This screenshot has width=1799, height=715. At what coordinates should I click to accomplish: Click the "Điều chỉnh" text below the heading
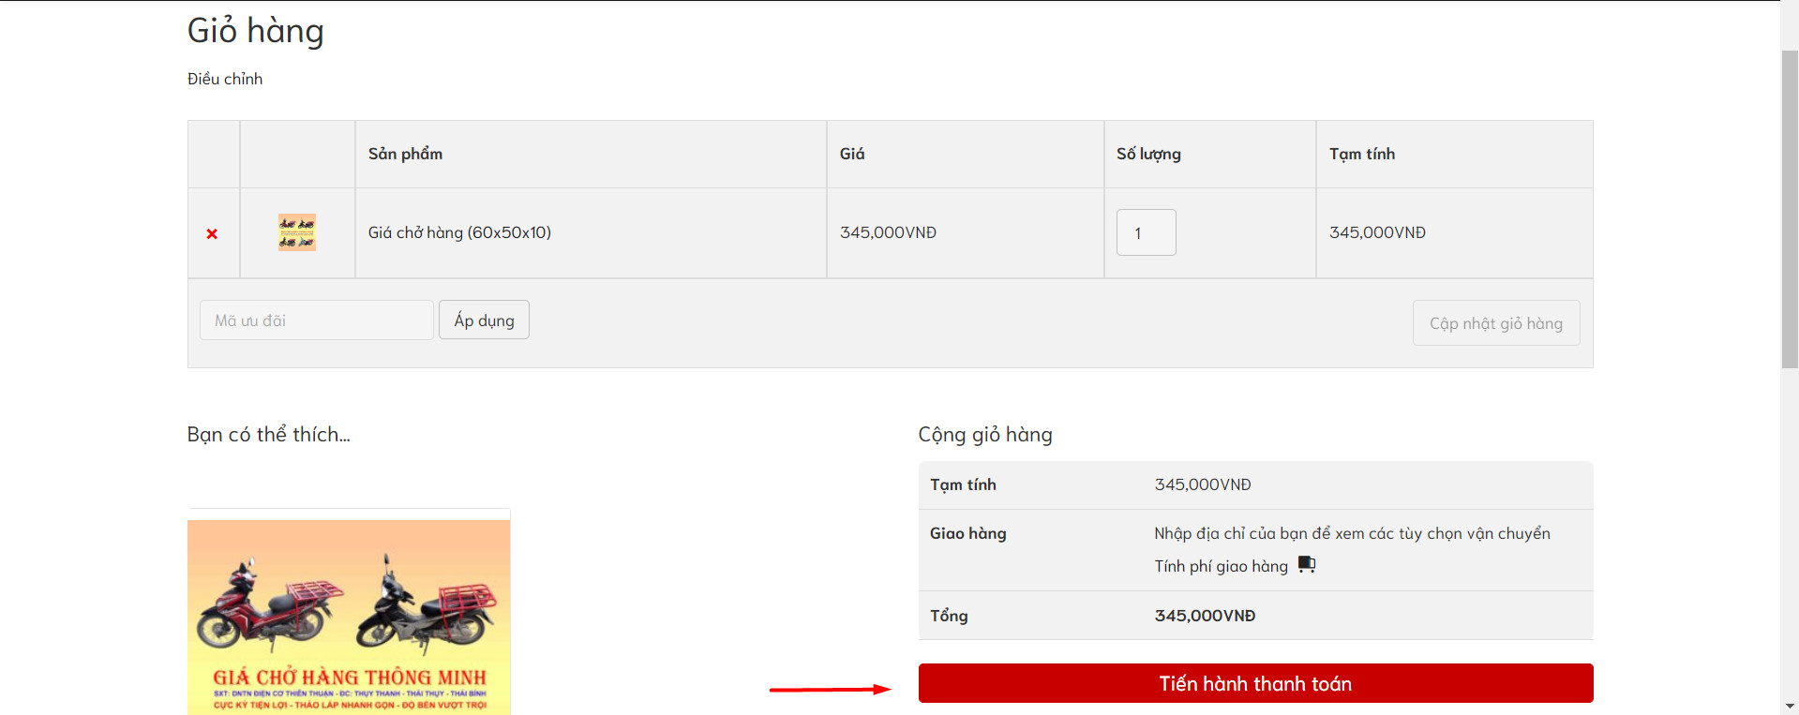pos(225,79)
